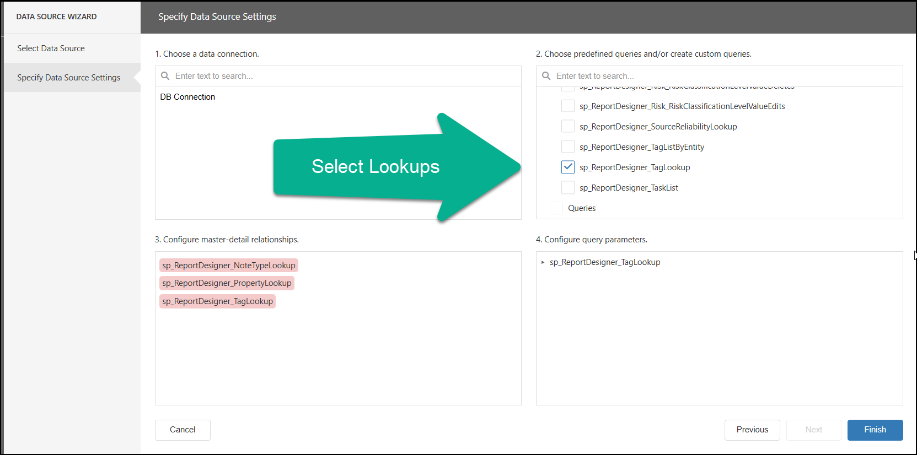Expand sp_ReportDesigner_TagLookup query parameters
917x455 pixels.
(x=543, y=262)
